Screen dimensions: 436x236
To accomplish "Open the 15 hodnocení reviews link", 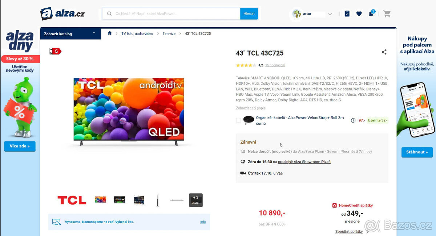I will click(275, 65).
